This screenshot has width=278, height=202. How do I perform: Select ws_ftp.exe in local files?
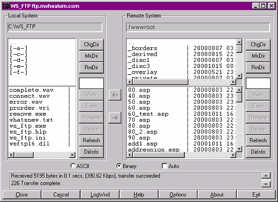(28, 126)
